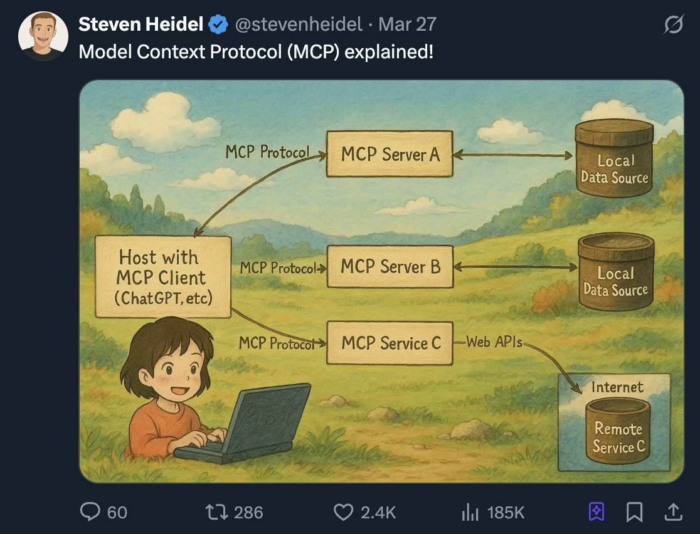Viewport: 700px width, 534px height.
Task: Like the post with the heart icon
Action: [344, 512]
